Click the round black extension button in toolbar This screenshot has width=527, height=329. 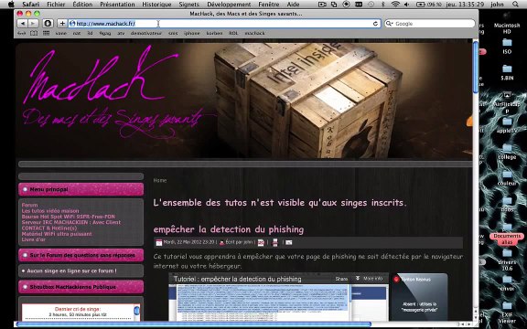[48, 24]
